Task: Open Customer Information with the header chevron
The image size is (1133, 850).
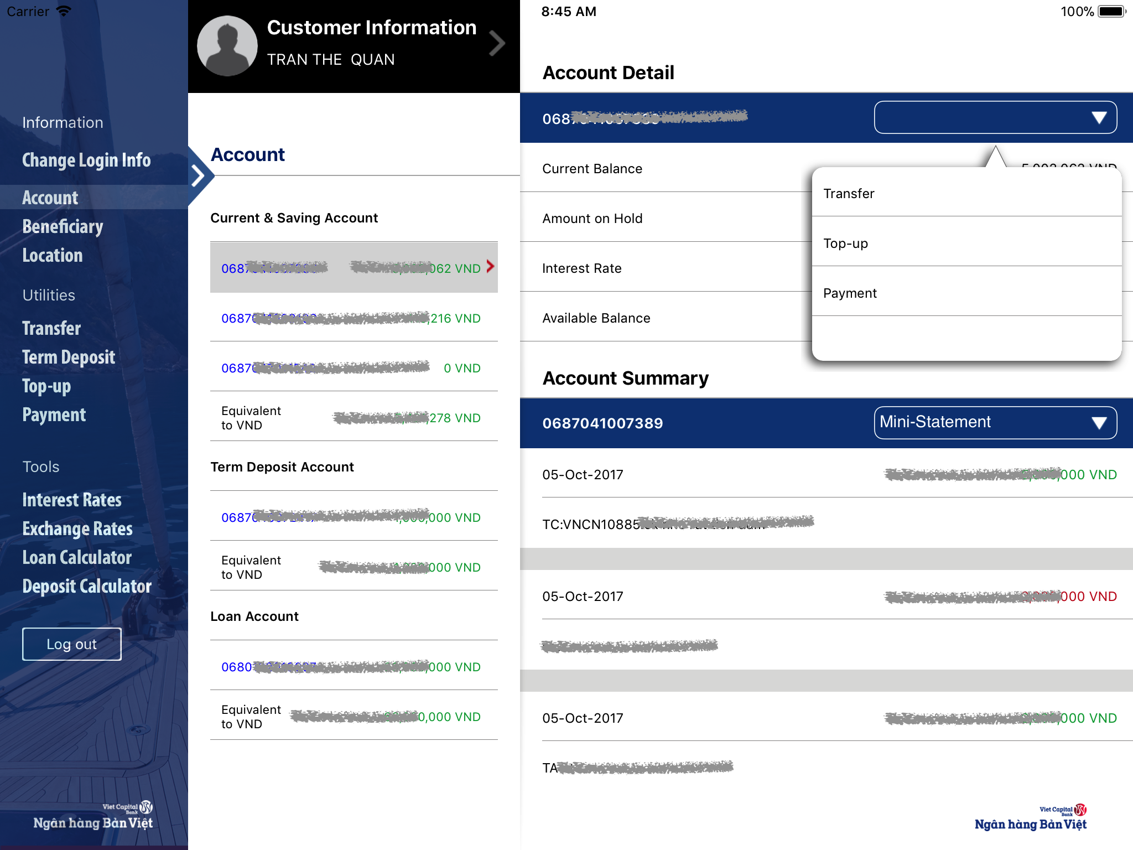Action: 496,44
